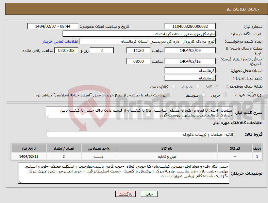Screen dimensions: 268x203
Task: Click the نوع فرآیند خرید label
Action: coord(249,95)
